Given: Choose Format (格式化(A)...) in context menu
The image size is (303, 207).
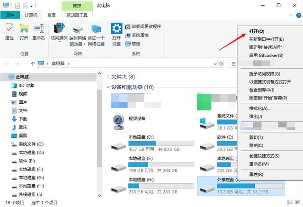Looking at the screenshot, I should click(x=260, y=108).
